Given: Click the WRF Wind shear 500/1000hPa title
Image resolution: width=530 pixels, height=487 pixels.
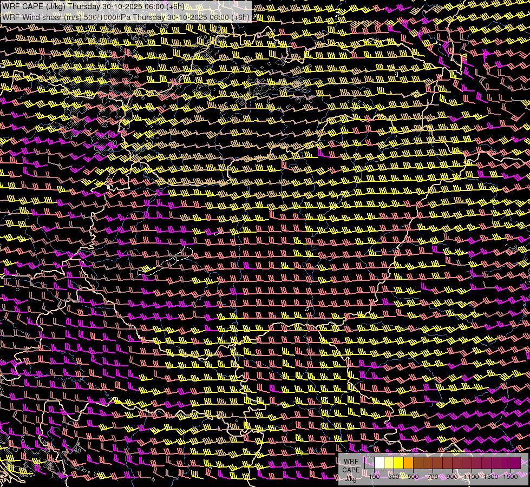Looking at the screenshot, I should 126,17.
